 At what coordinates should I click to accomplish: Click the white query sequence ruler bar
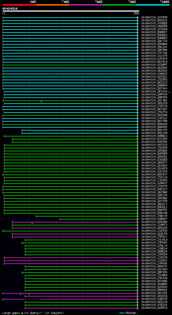[71, 11]
